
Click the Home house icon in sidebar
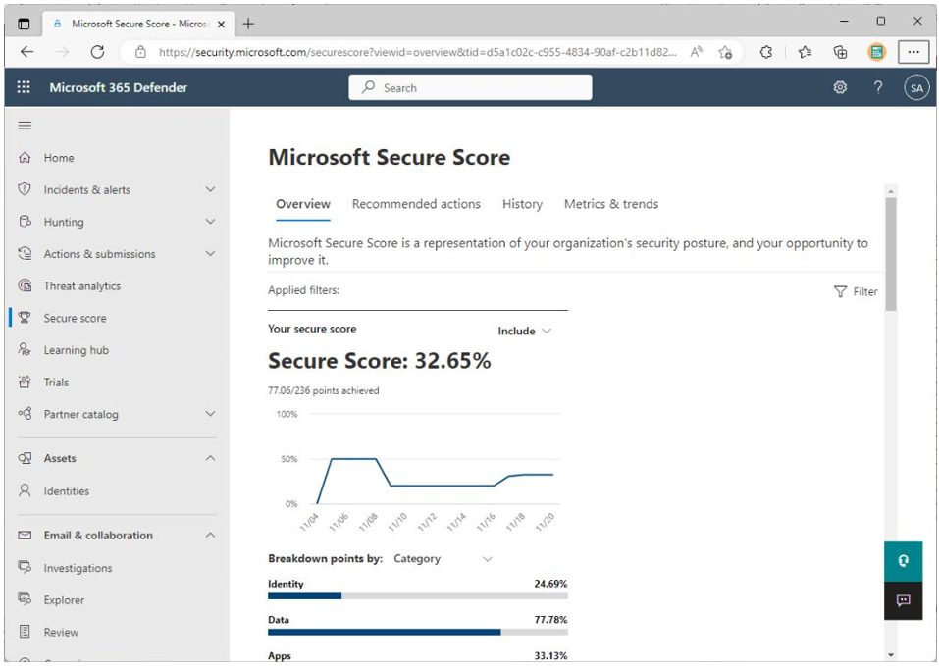(x=25, y=157)
